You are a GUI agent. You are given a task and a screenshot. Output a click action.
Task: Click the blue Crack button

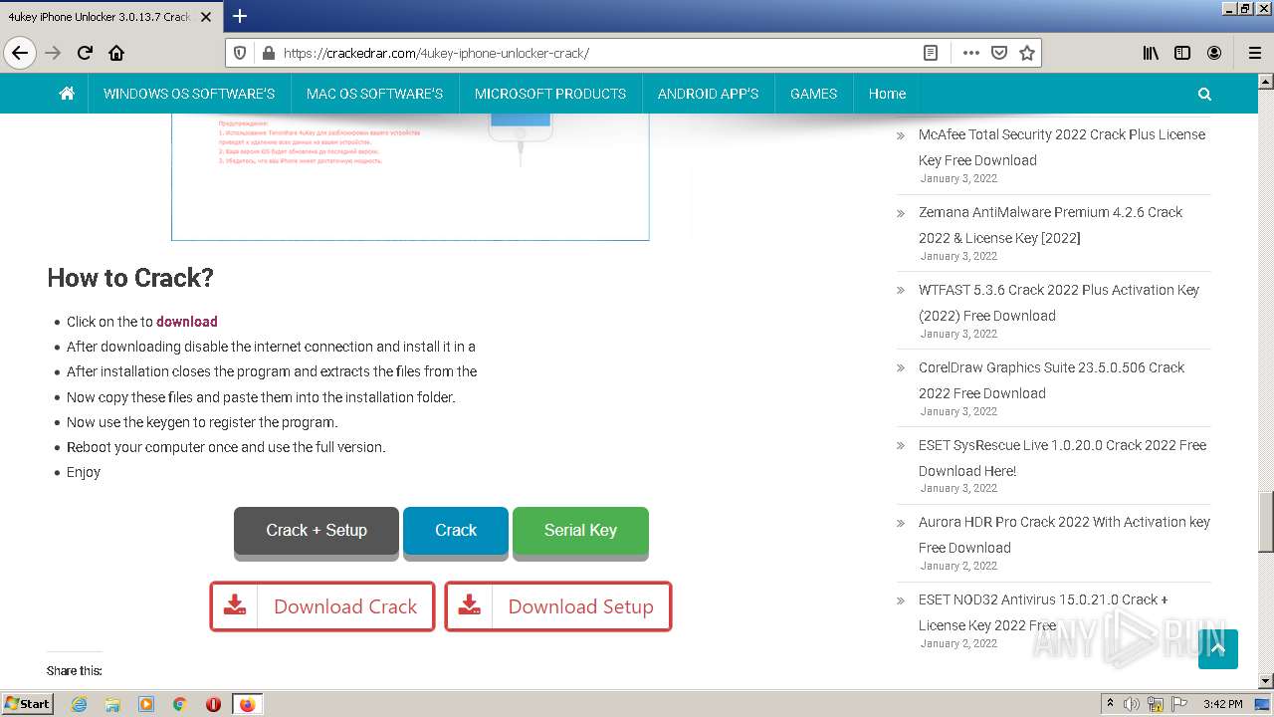pos(456,531)
